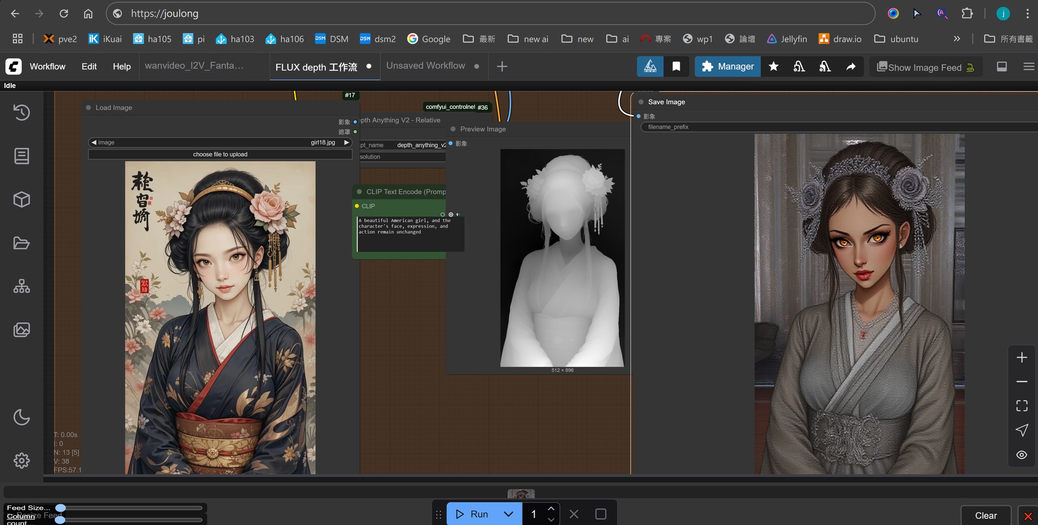Switch to wanvideo_I2V_Fanta tab
The image size is (1038, 525).
tap(194, 66)
